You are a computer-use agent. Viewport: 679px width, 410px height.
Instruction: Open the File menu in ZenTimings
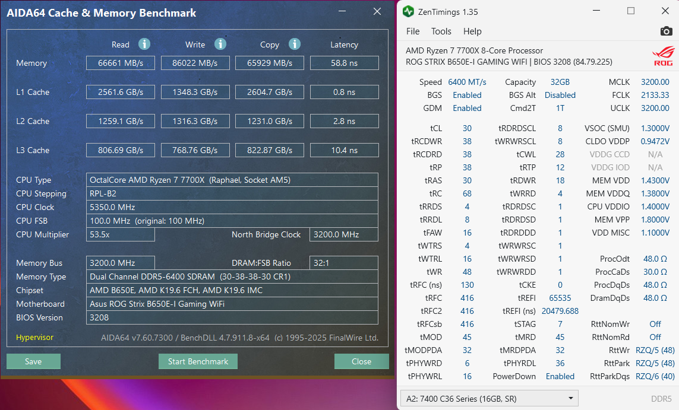point(413,31)
